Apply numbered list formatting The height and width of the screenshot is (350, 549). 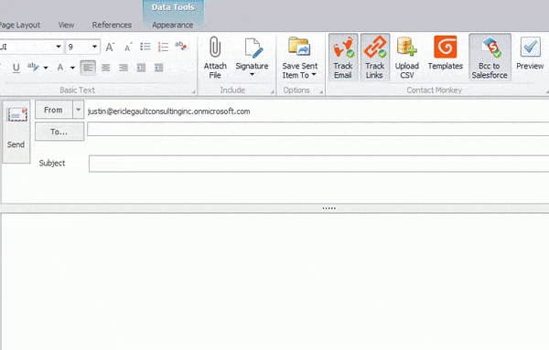[163, 47]
